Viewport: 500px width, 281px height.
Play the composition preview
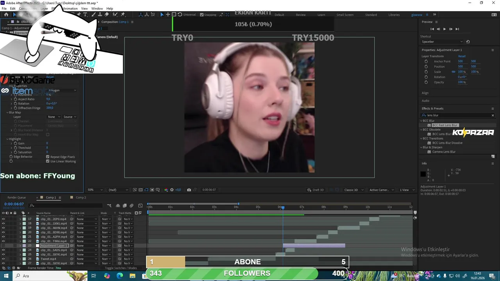point(444,29)
